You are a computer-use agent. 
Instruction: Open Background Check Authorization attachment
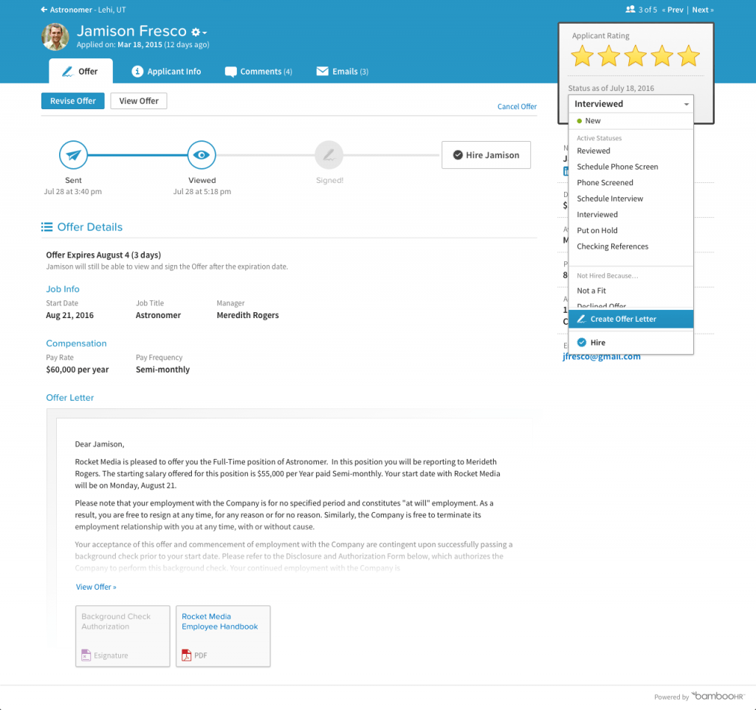coord(123,636)
